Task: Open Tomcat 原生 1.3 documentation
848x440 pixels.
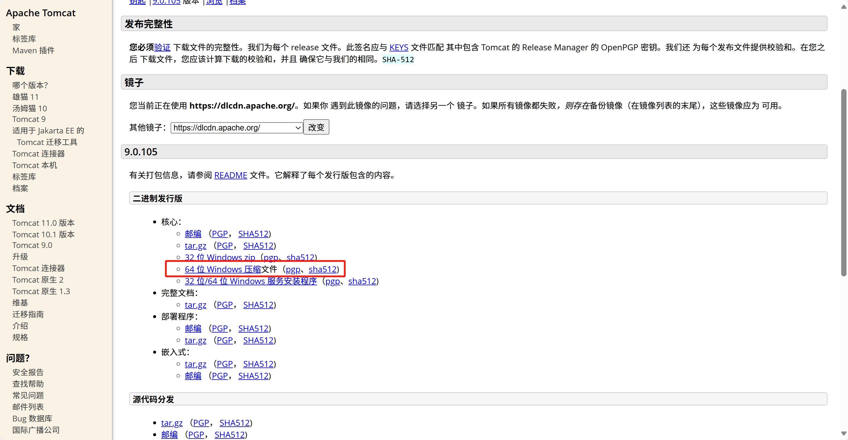Action: tap(41, 291)
